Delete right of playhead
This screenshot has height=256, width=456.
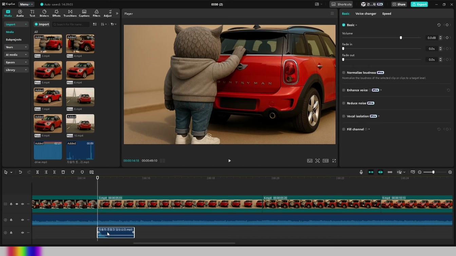click(54, 172)
